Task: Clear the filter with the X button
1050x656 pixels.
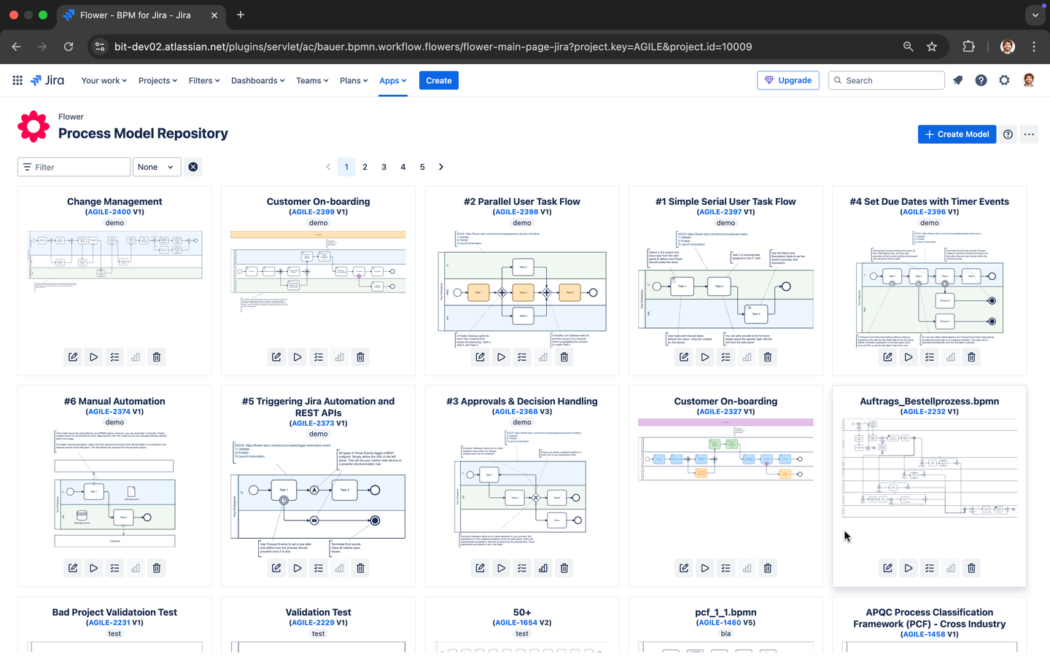Action: [193, 167]
